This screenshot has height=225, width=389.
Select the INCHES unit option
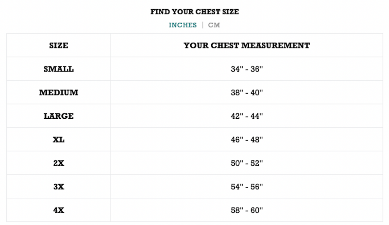point(182,25)
